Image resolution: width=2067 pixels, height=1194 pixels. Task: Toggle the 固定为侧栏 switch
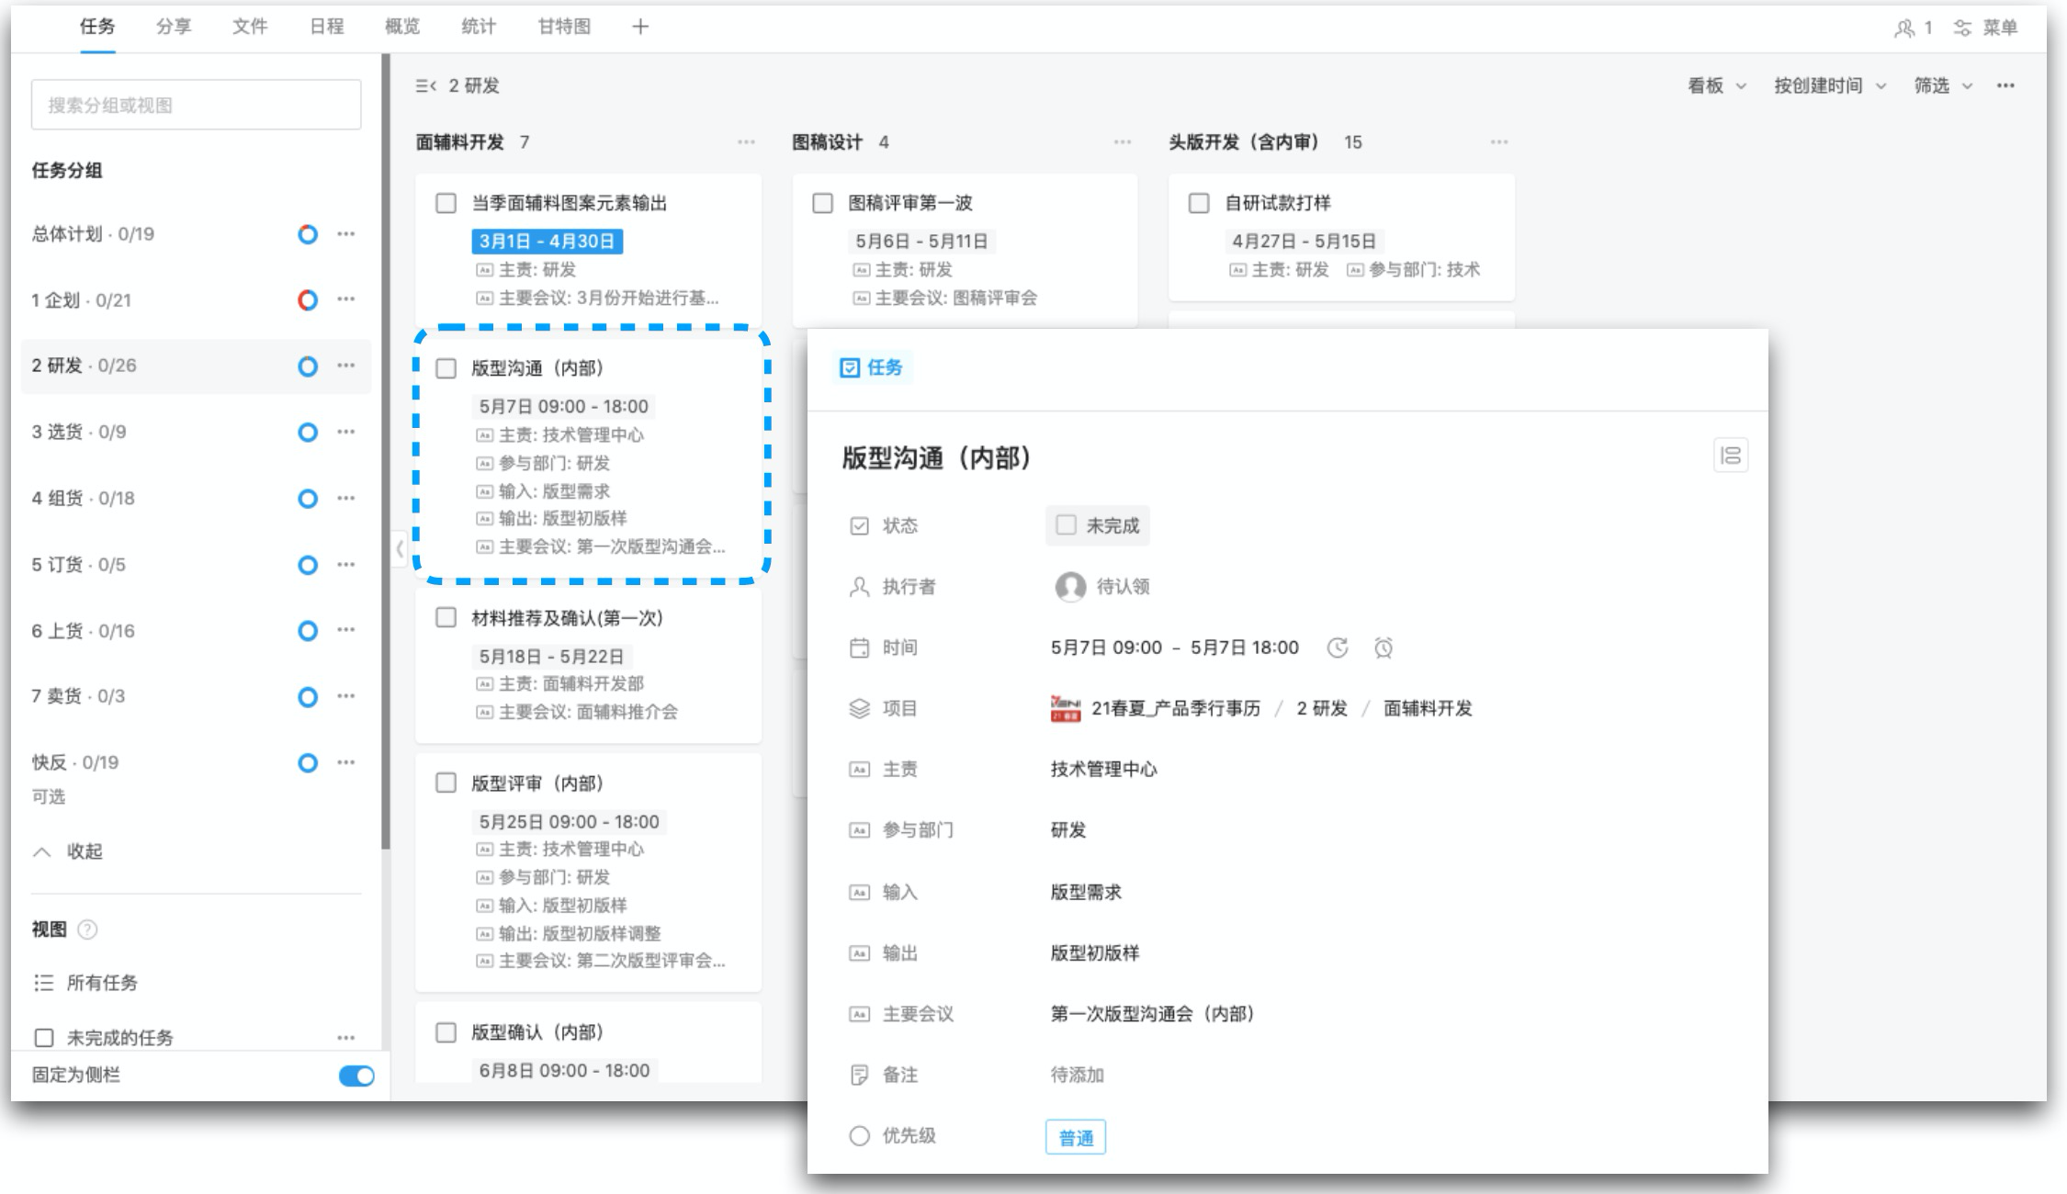[356, 1076]
